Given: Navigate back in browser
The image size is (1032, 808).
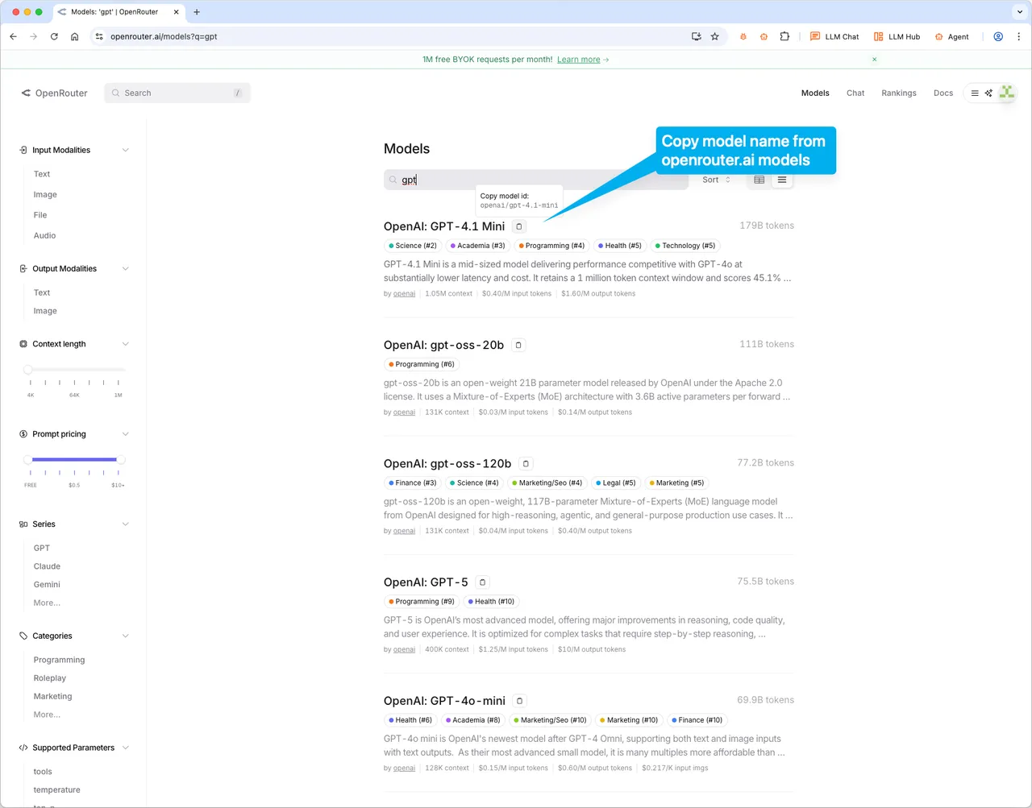Looking at the screenshot, I should pyautogui.click(x=13, y=36).
